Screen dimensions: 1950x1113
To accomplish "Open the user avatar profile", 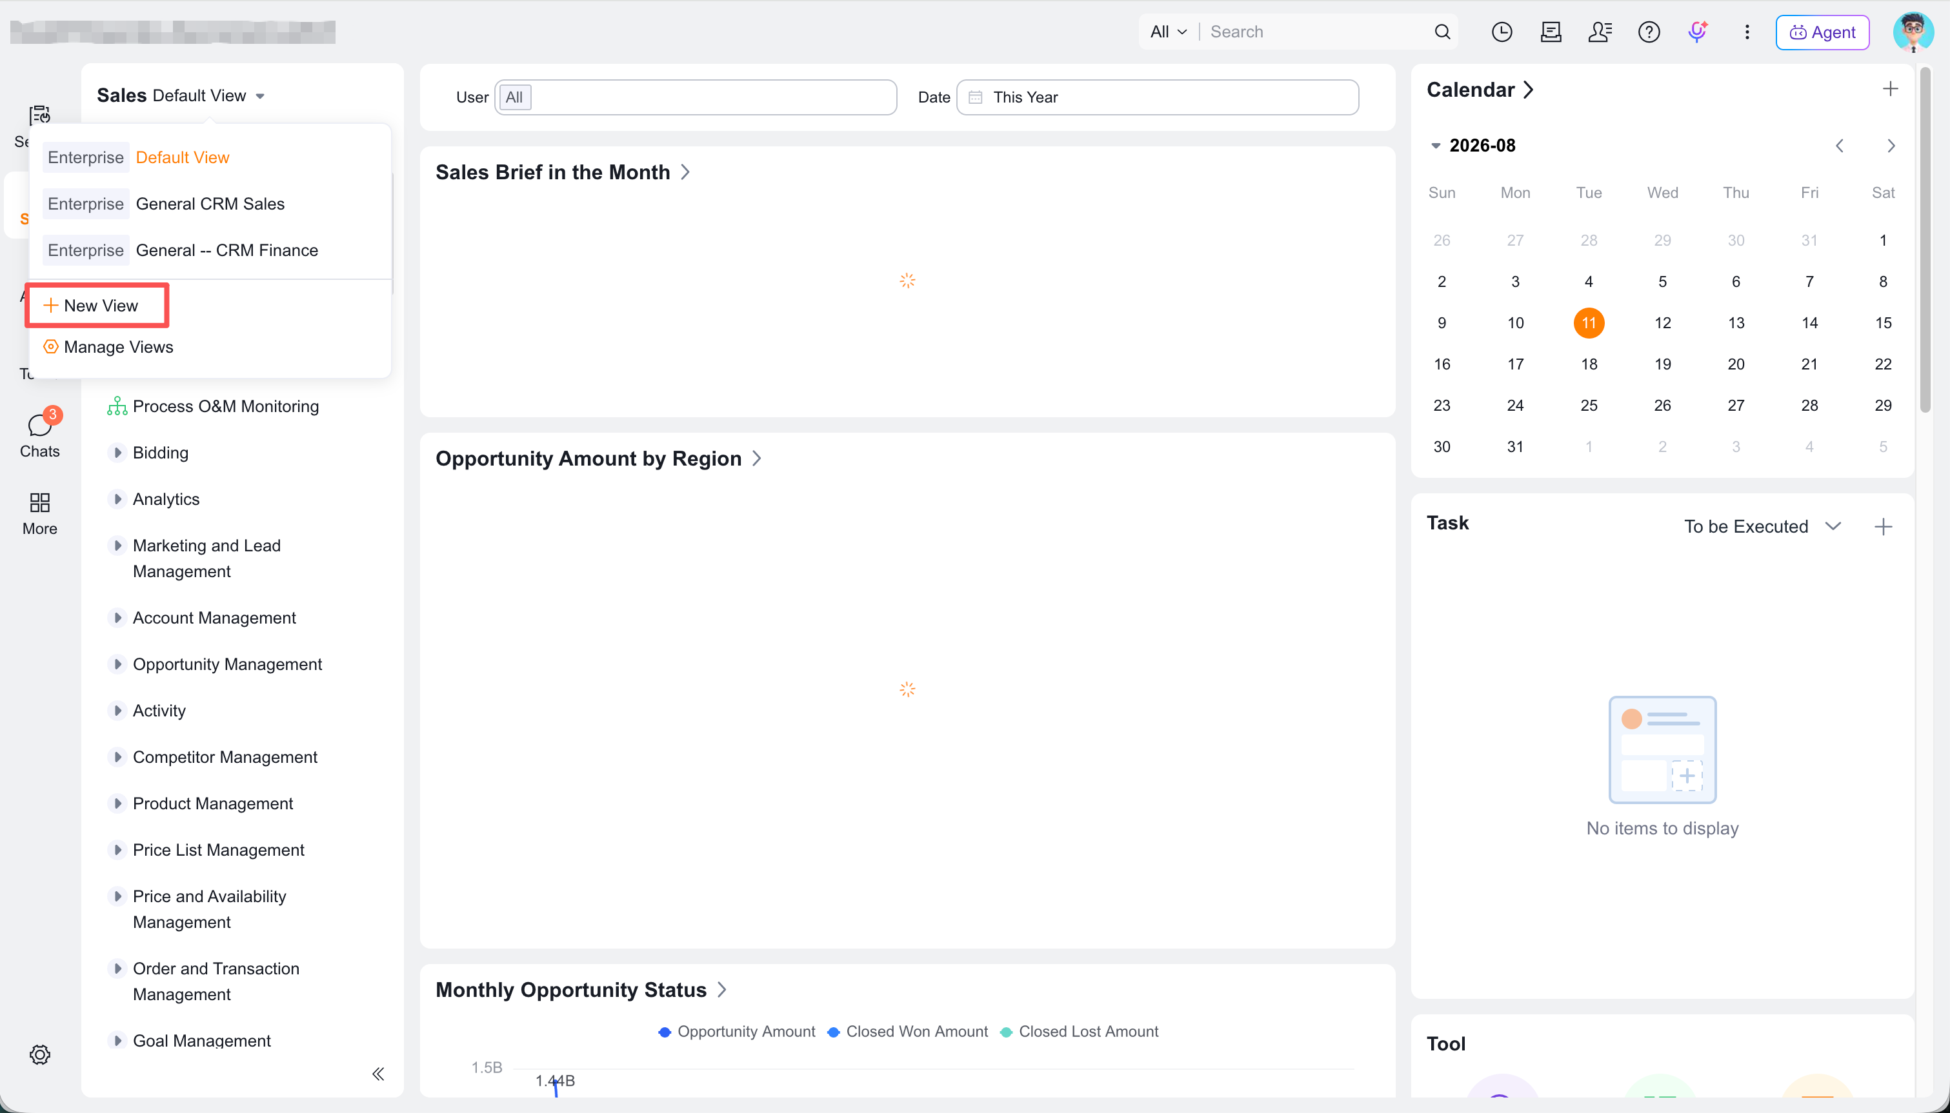I will (x=1913, y=32).
